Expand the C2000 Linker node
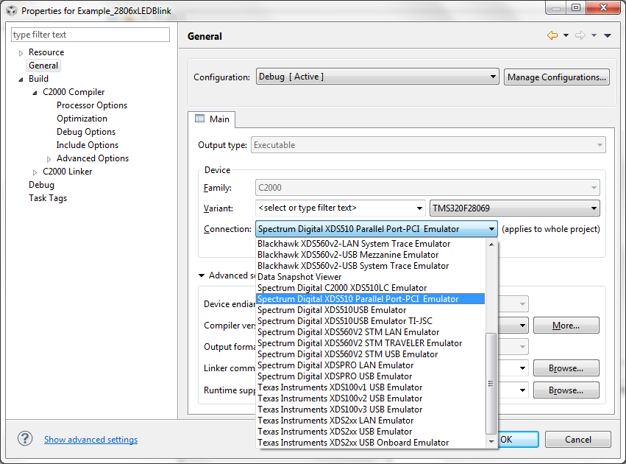Image resolution: width=626 pixels, height=464 pixels. click(x=35, y=172)
